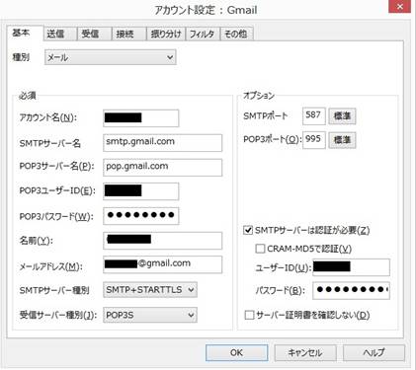The image size is (416, 370).
Task: Click 標準 button next to SMTPポート
Action: pyautogui.click(x=342, y=116)
